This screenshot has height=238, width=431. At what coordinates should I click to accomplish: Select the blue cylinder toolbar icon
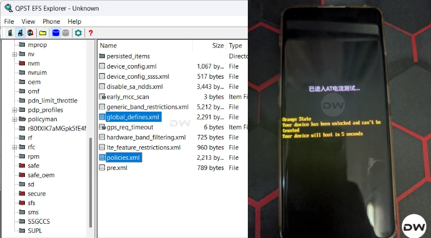coord(56,33)
